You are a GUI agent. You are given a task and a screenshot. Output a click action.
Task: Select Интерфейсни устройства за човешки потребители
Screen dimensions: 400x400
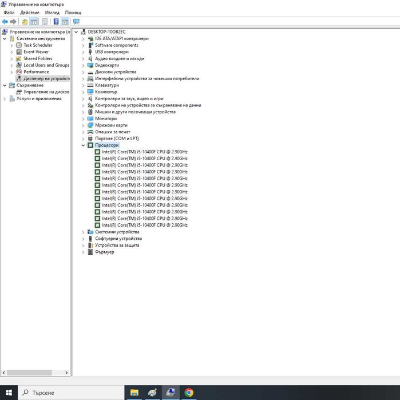[x=147, y=78]
